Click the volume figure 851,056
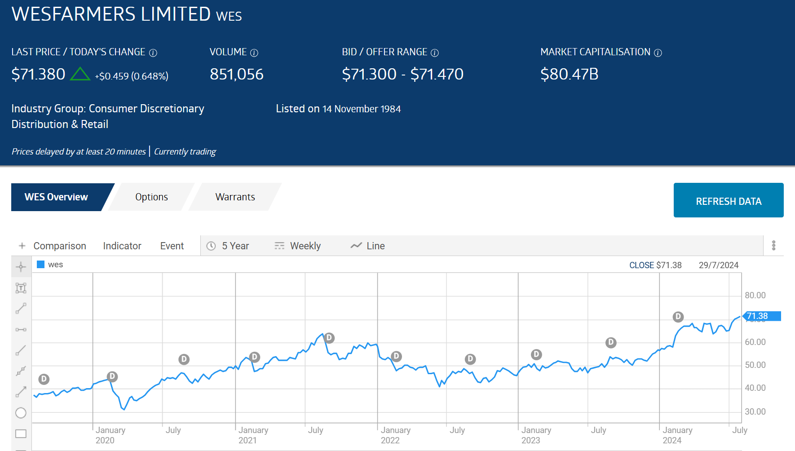The height and width of the screenshot is (451, 795). tap(237, 74)
